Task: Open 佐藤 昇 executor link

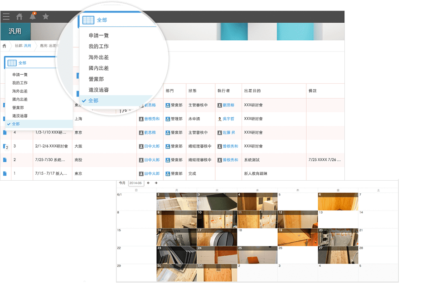Action: click(x=229, y=133)
